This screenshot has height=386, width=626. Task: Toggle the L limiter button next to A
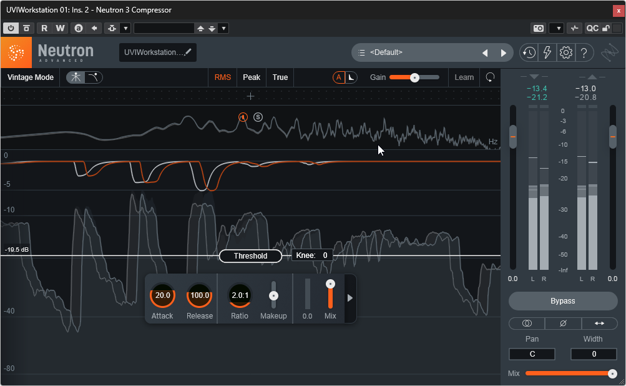point(351,77)
